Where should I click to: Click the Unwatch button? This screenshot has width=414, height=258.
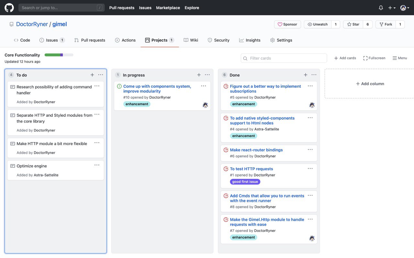pyautogui.click(x=317, y=24)
